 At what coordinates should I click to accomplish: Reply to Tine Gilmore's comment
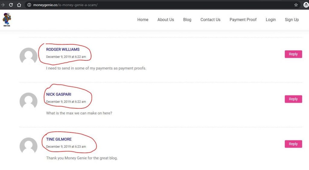click(293, 144)
